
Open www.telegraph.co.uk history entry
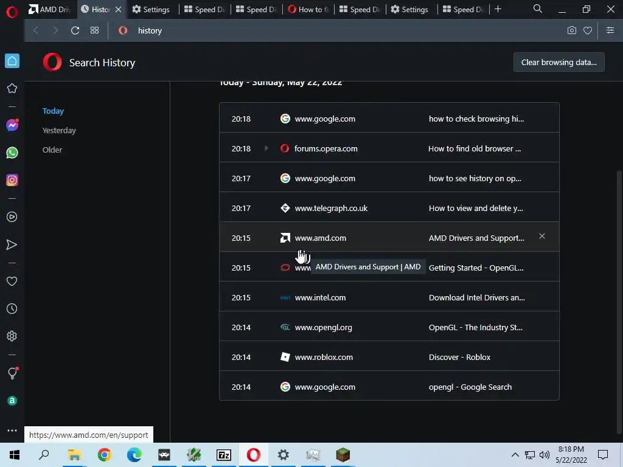coord(389,208)
